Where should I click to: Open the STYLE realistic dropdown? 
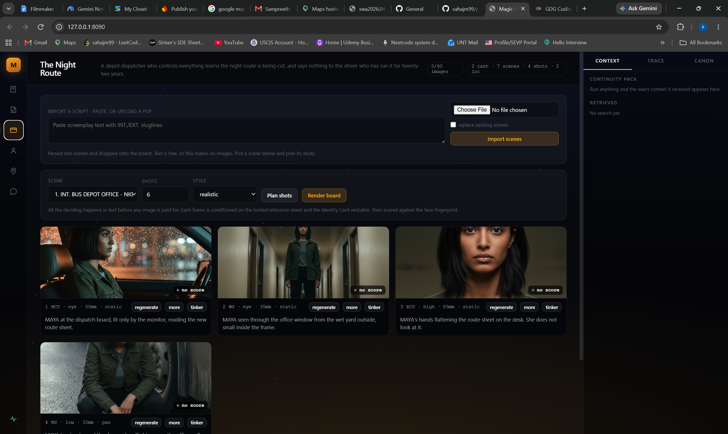coord(225,194)
